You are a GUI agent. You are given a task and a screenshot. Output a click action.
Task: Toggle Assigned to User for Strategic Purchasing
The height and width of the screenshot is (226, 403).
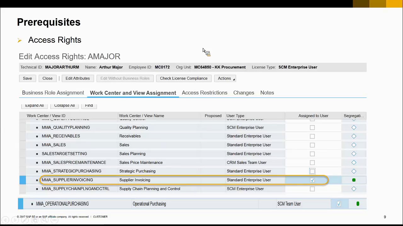coord(312,171)
